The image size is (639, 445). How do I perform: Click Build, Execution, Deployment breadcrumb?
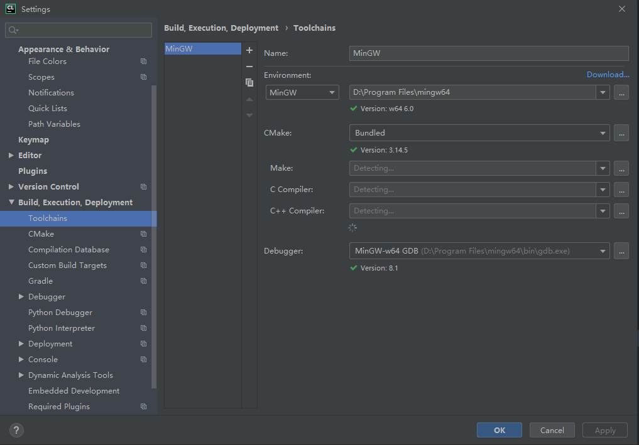[221, 28]
